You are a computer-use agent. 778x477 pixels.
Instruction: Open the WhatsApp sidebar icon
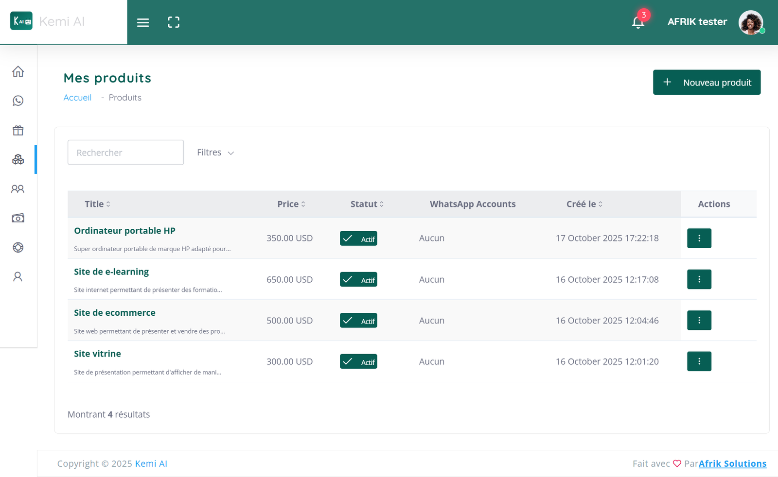[18, 101]
